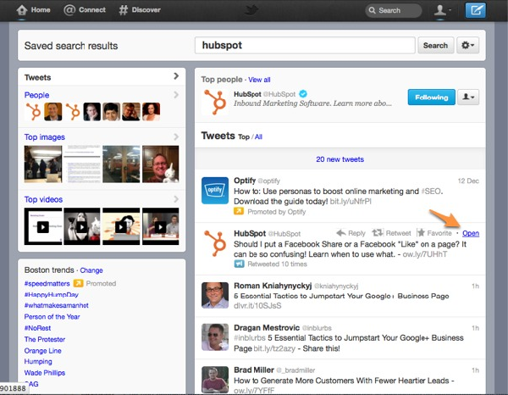Click the Promoted by Optify icon
Image resolution: width=508 pixels, height=395 pixels.
239,211
